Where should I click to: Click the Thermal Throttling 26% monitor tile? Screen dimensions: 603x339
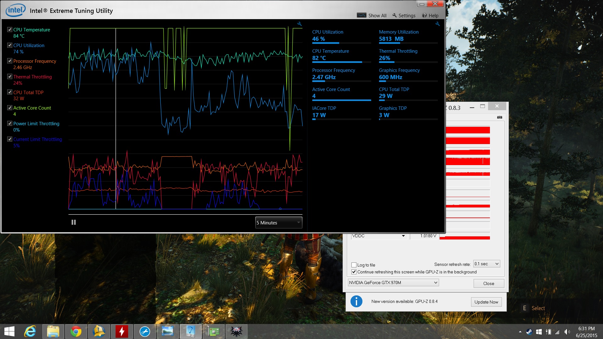point(408,56)
